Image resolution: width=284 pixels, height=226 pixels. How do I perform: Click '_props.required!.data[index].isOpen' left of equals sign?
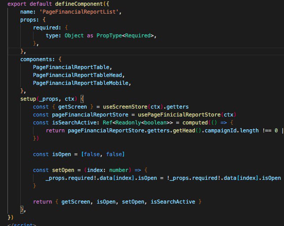pyautogui.click(x=101, y=178)
